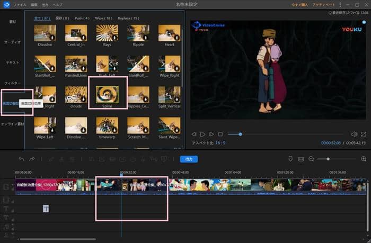The image size is (371, 243).
Task: Click the blue 出力 export button
Action: pos(189,159)
